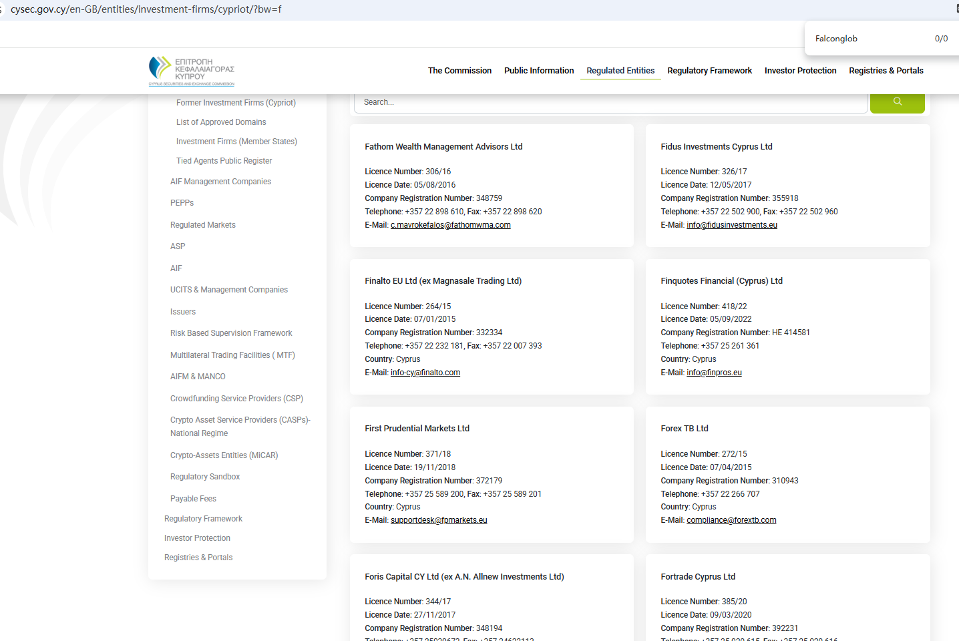Select Regulated Entities in top navigation
This screenshot has height=641, width=959.
(x=620, y=71)
